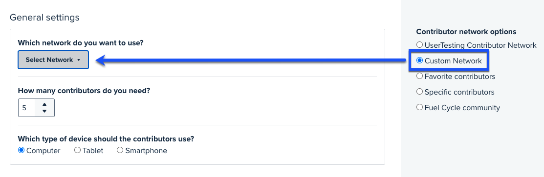Choose the Favorite contributors option
Screen dimensions: 544x177
click(x=419, y=76)
